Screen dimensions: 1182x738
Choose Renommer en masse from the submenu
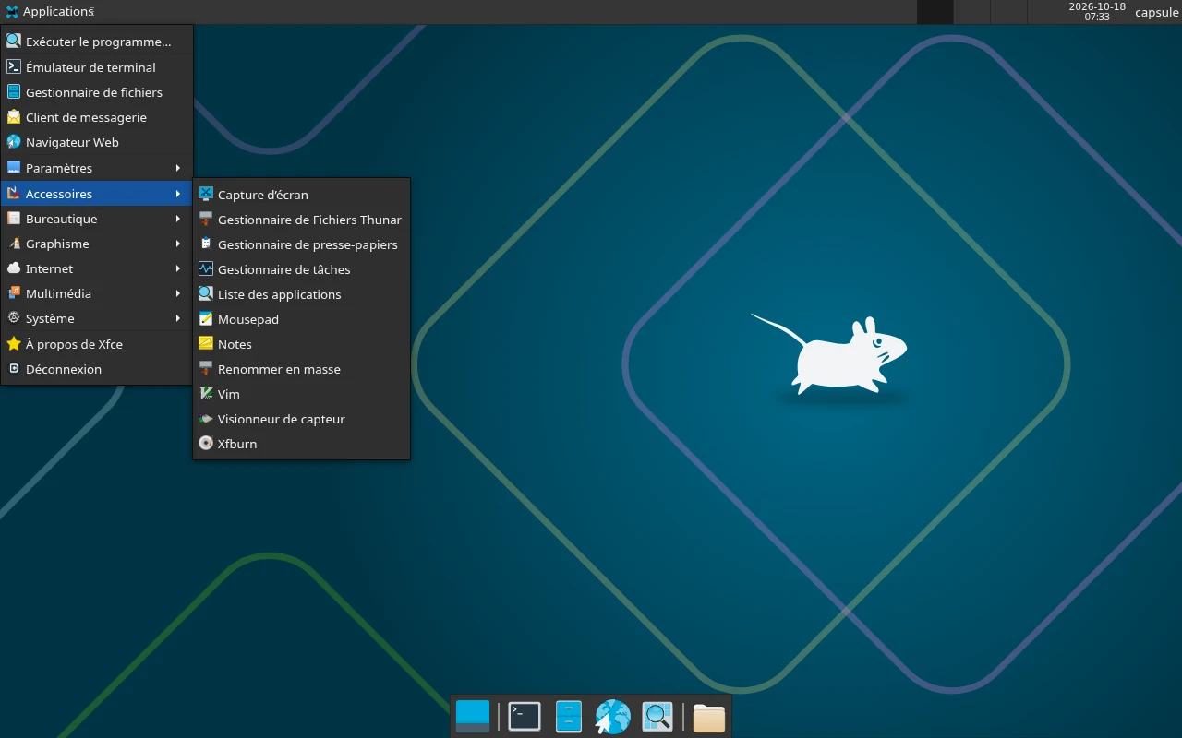(x=301, y=369)
